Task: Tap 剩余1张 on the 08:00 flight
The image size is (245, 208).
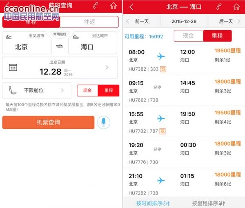Action: (x=223, y=60)
